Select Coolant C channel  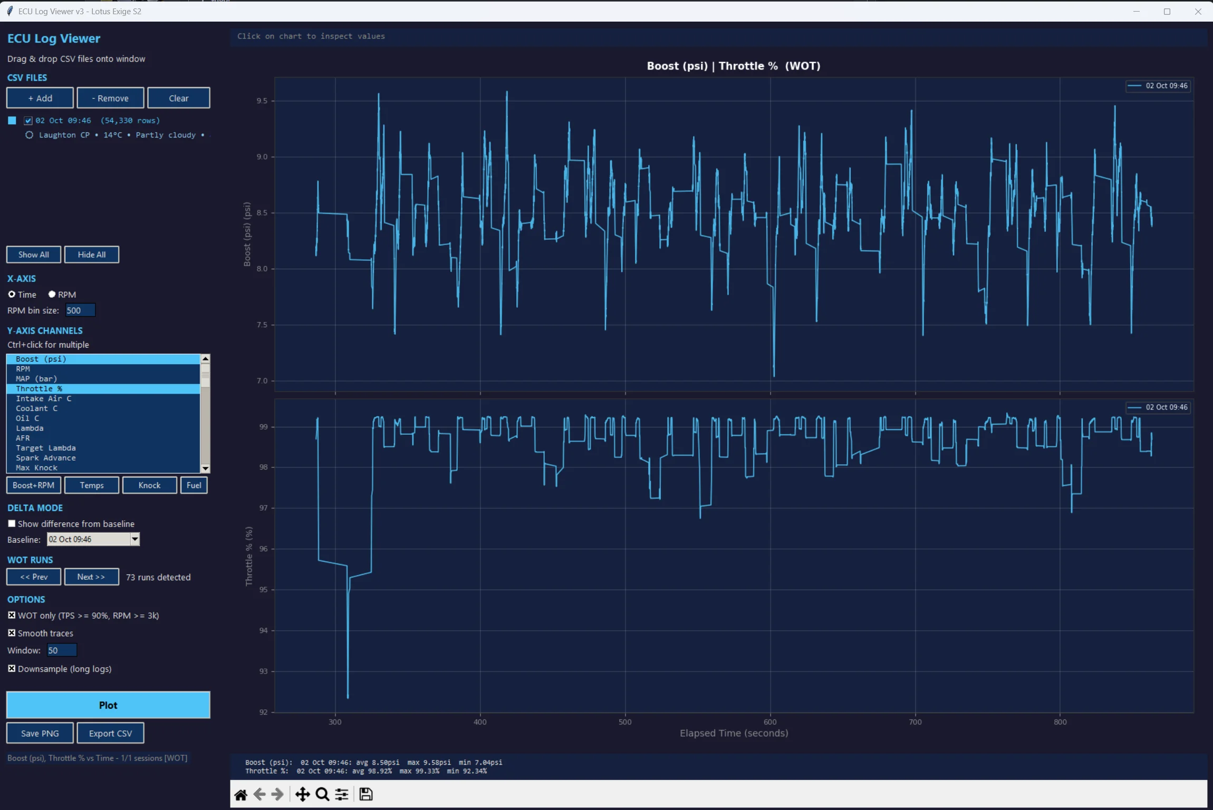[103, 408]
